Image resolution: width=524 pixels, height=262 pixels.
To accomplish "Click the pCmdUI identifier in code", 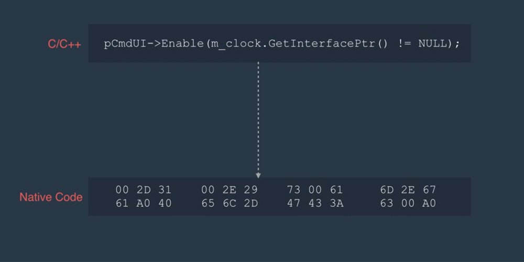I will [125, 44].
